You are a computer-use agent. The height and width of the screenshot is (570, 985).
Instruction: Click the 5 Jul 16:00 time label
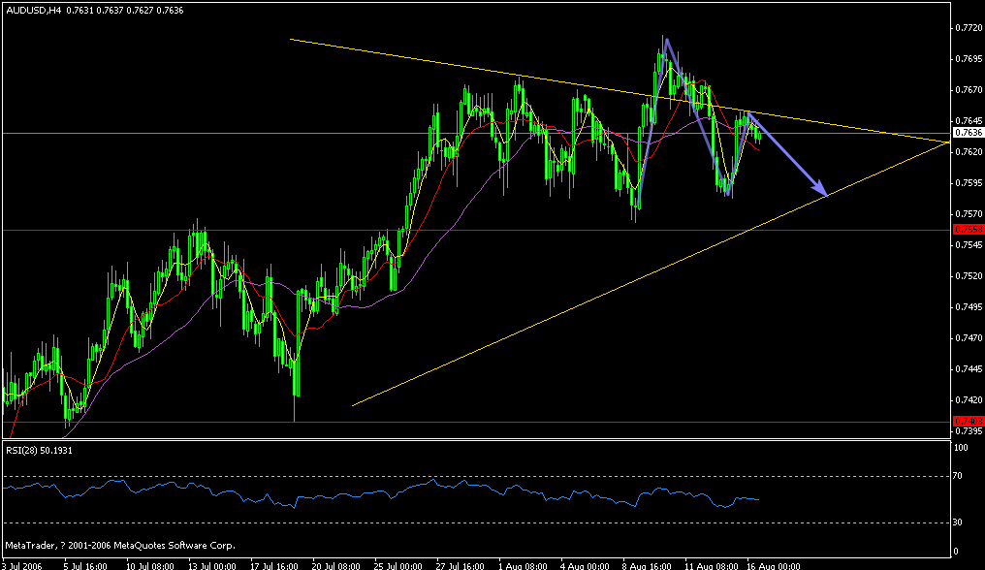click(x=86, y=565)
